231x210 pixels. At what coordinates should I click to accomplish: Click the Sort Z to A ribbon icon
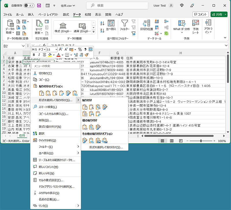pos(103,31)
